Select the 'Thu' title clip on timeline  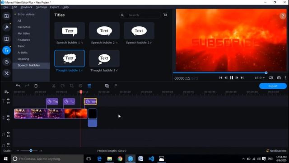coord(52,101)
